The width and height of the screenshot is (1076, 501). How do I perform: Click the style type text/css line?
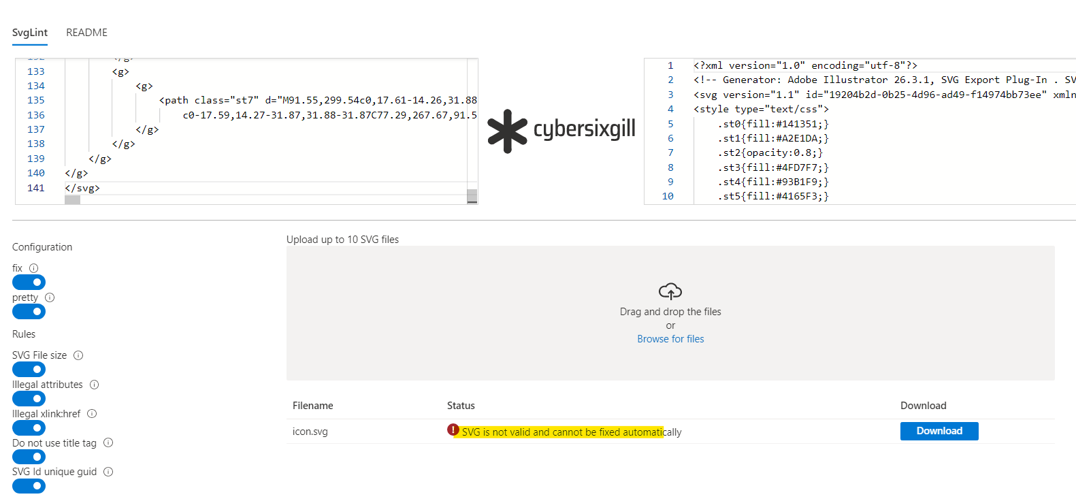pos(761,109)
